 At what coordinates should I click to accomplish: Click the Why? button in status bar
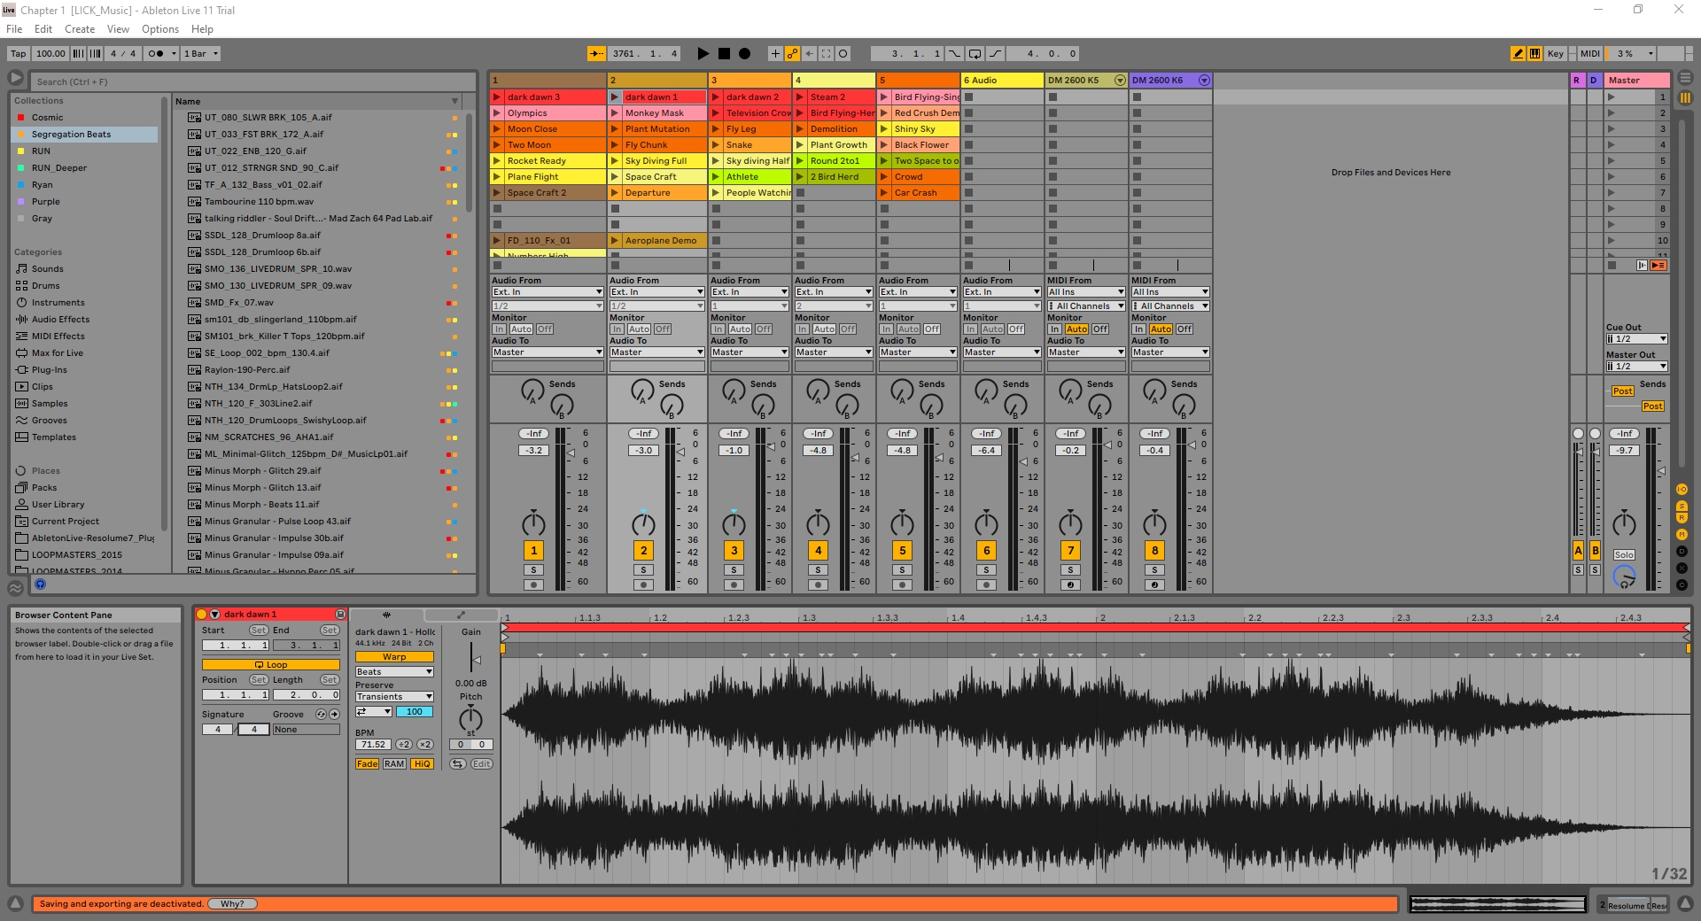(x=232, y=904)
